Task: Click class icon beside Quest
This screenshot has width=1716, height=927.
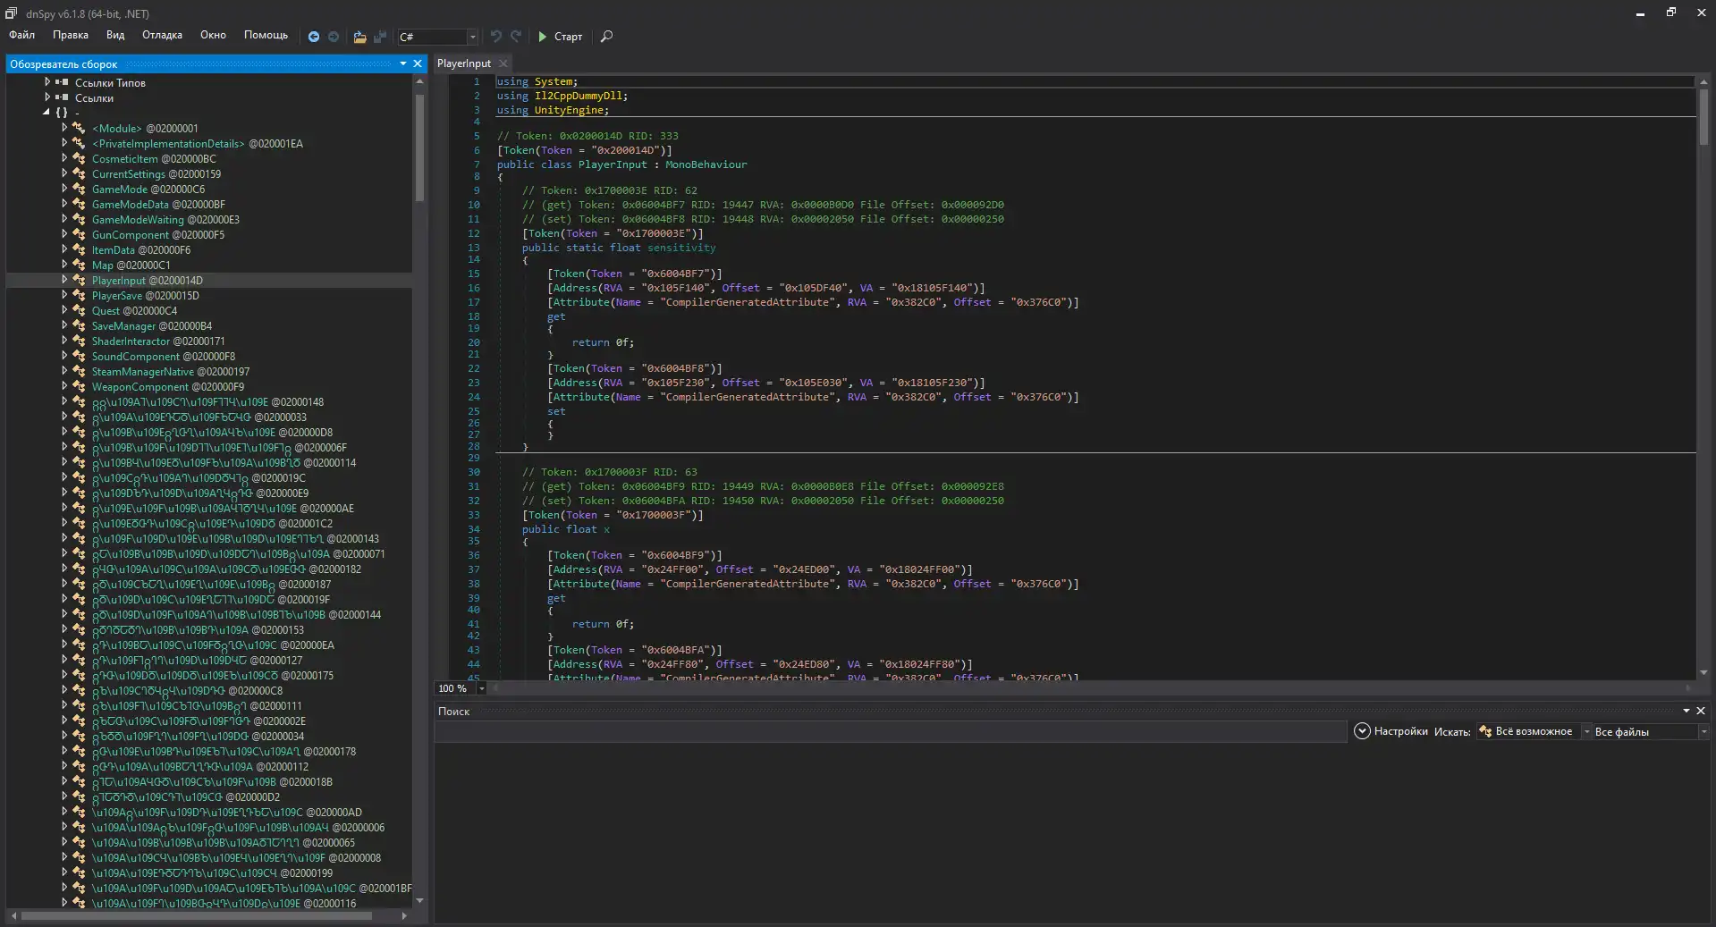Action: tap(79, 310)
